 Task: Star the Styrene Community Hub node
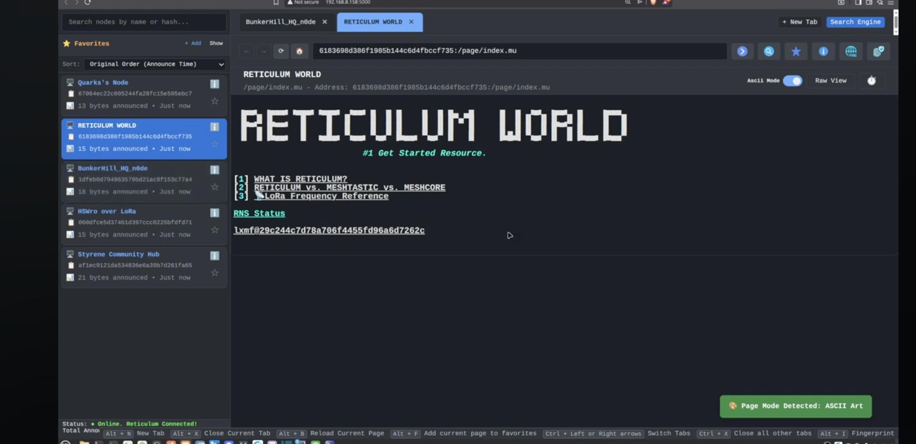click(x=214, y=273)
